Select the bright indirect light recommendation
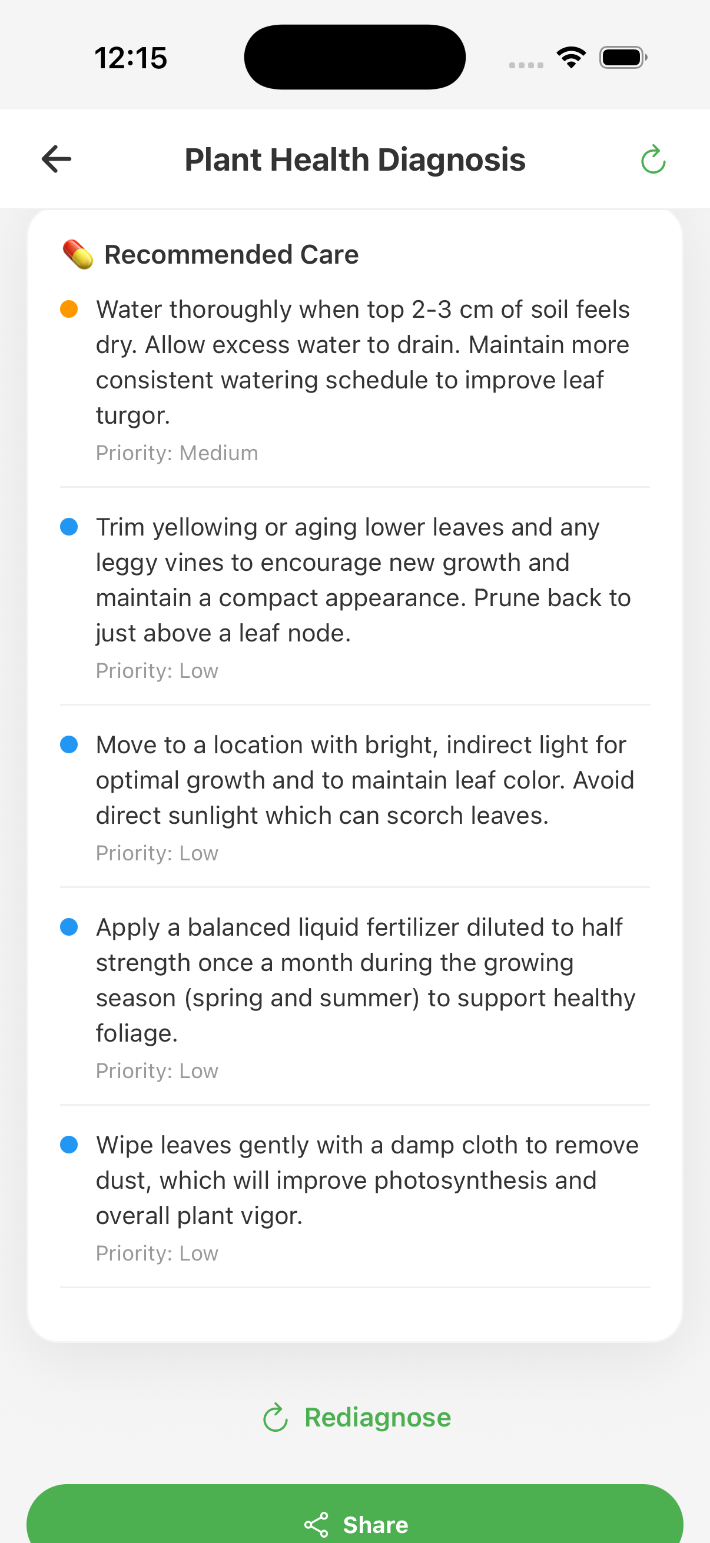The width and height of the screenshot is (710, 1543). click(365, 780)
